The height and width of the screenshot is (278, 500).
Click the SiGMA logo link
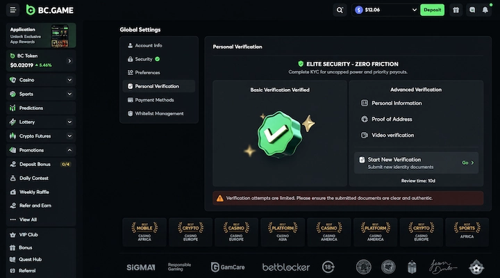(140, 267)
